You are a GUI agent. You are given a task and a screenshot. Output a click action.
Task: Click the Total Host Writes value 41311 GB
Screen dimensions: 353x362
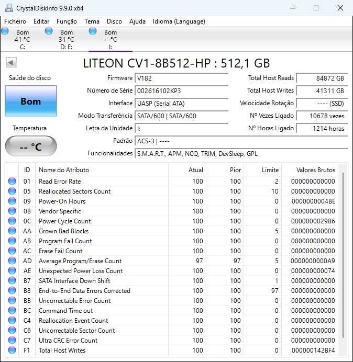[x=322, y=90]
